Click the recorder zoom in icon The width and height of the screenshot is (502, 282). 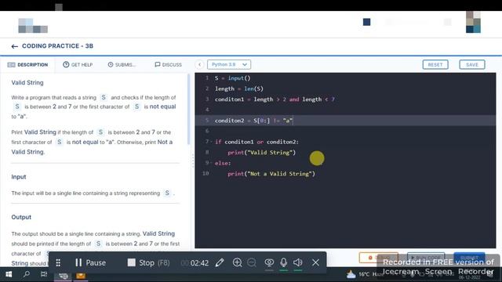coord(237,263)
